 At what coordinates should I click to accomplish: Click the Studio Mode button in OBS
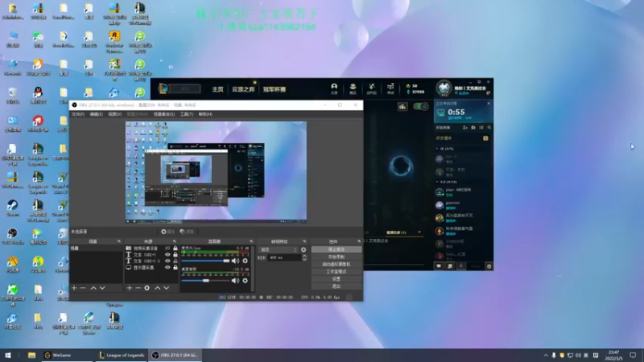click(336, 272)
